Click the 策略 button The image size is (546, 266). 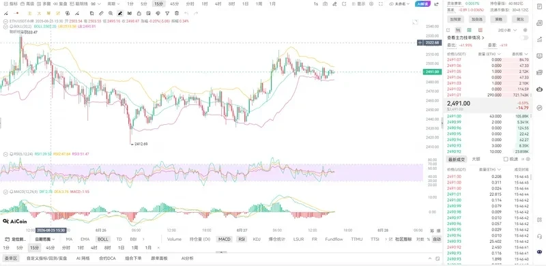tap(499, 19)
